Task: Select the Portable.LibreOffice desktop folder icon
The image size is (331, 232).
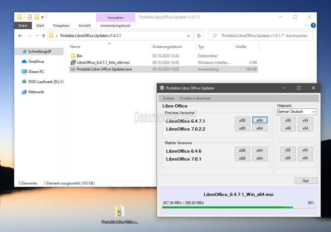Action: coord(119,214)
